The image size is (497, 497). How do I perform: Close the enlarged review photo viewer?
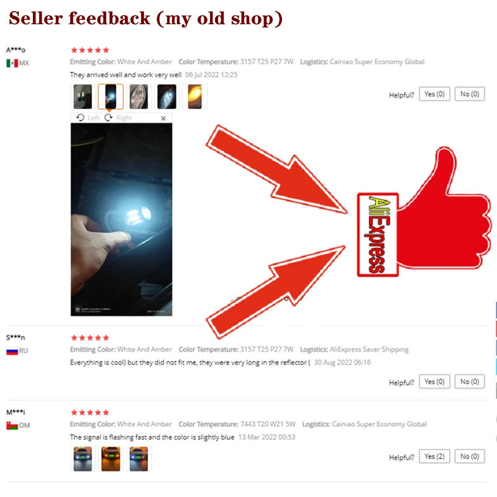pyautogui.click(x=163, y=118)
